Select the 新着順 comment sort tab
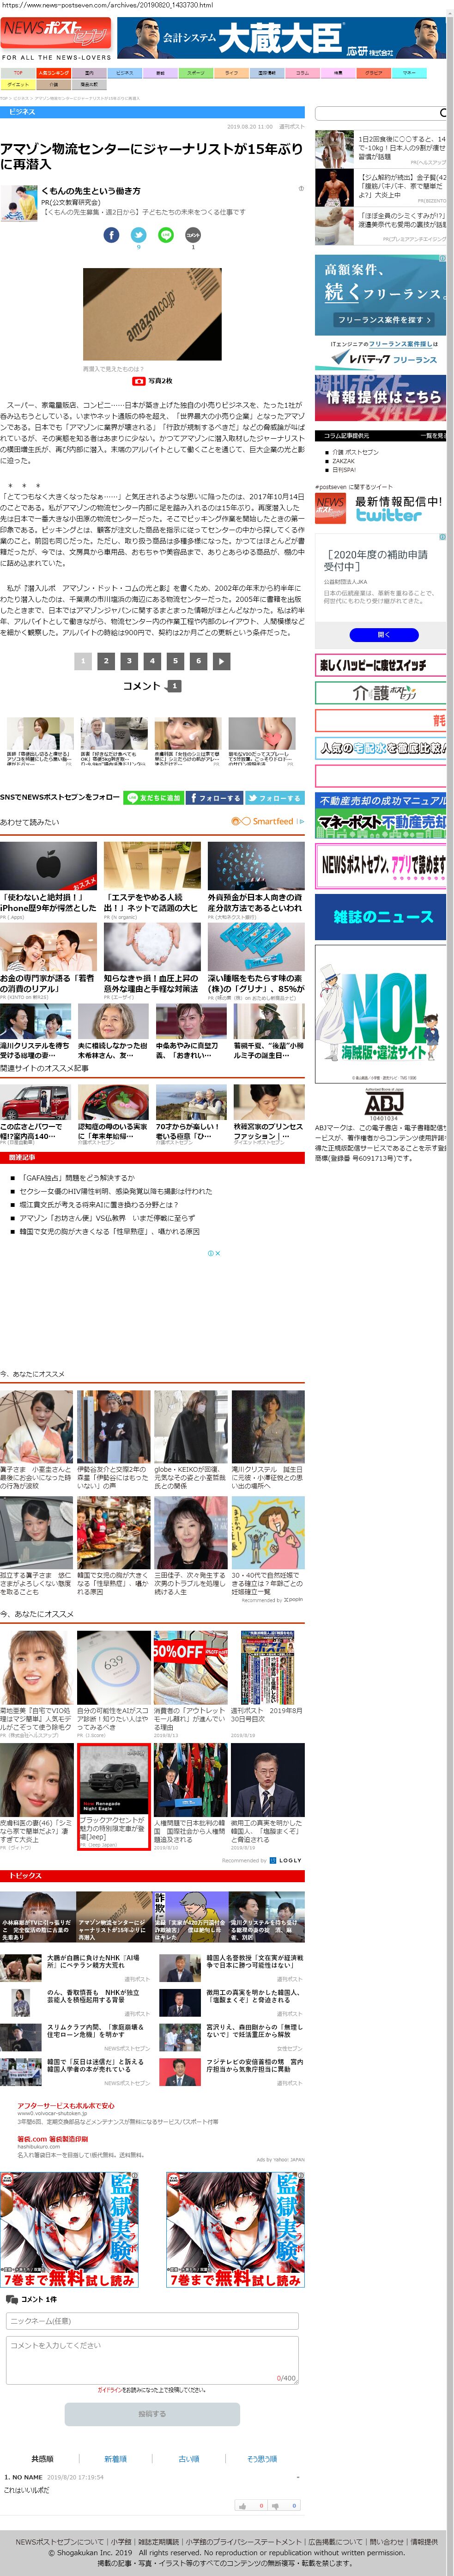The height and width of the screenshot is (2576, 454). (x=116, y=2459)
